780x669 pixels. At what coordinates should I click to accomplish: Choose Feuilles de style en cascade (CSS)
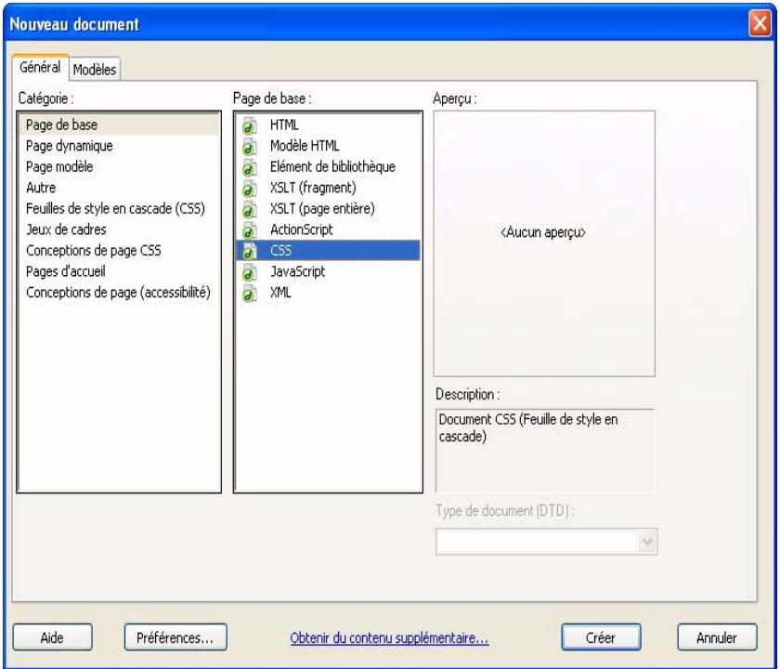click(119, 208)
